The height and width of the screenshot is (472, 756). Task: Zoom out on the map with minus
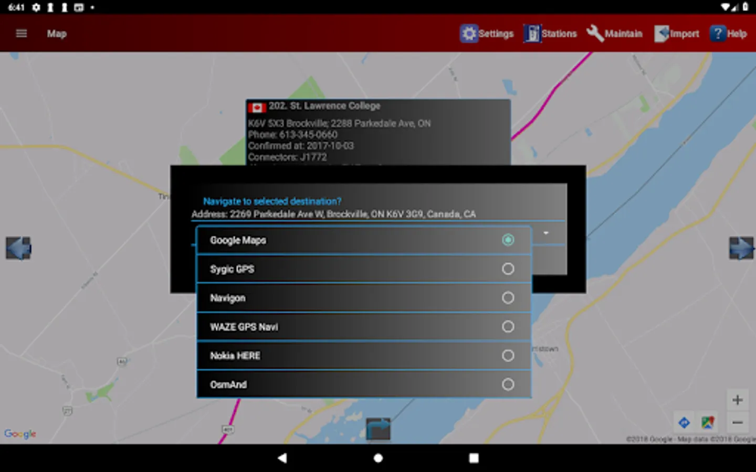tap(737, 422)
